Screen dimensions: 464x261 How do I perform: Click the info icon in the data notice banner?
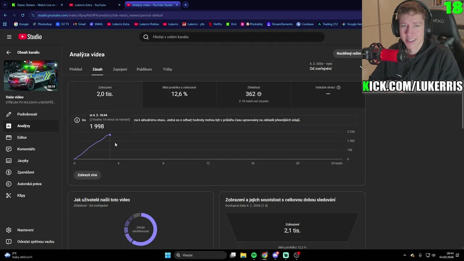click(x=77, y=120)
